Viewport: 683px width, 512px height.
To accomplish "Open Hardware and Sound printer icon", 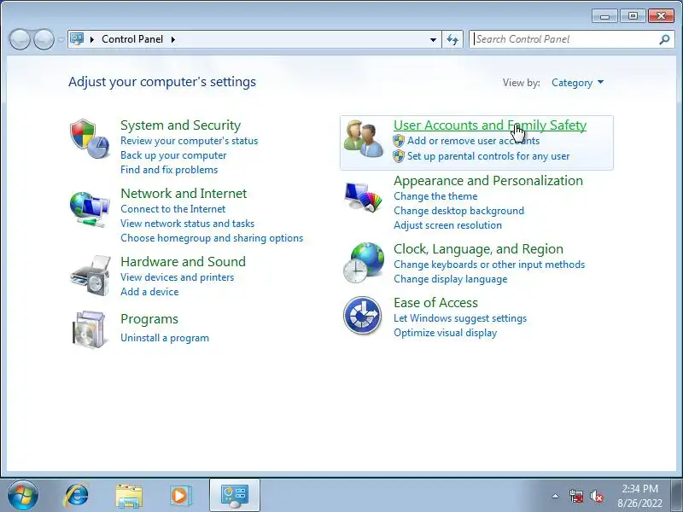I will click(x=90, y=276).
